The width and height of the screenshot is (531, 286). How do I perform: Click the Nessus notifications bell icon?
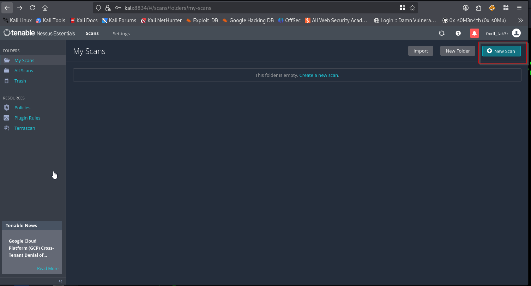[475, 33]
